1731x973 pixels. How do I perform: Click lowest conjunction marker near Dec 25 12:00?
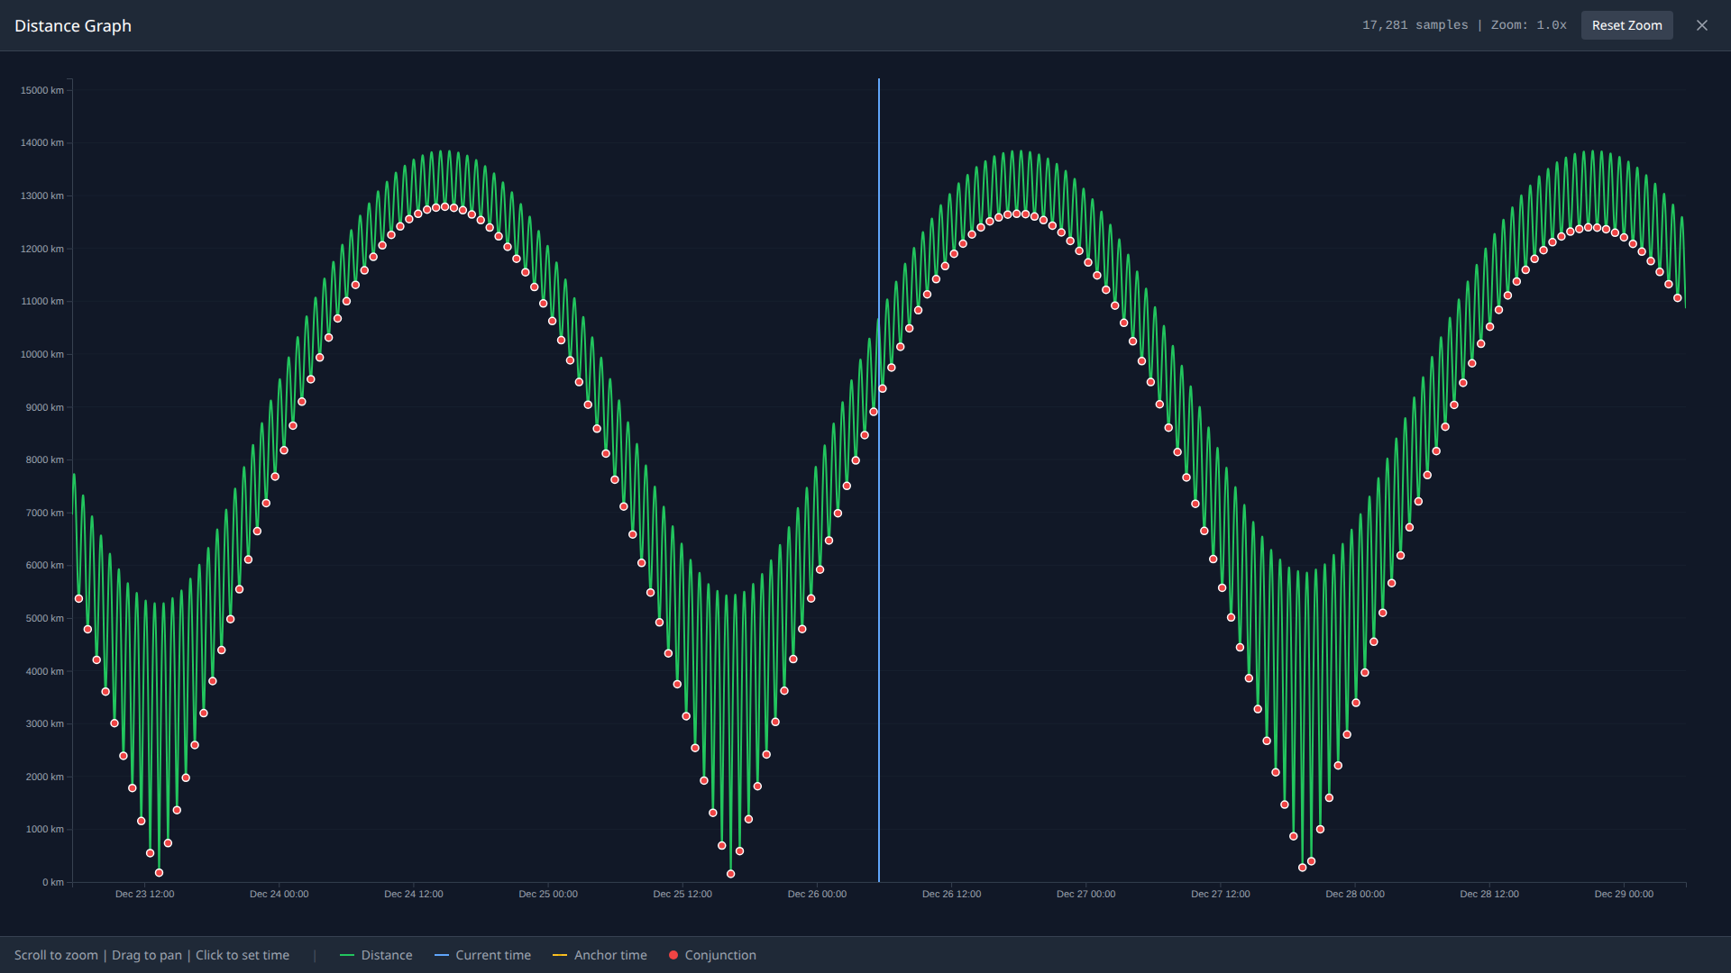(730, 874)
